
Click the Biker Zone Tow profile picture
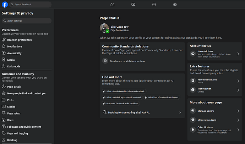pyautogui.click(x=104, y=28)
